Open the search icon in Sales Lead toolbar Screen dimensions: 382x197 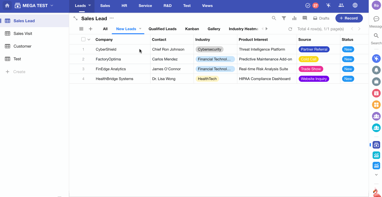pos(274,18)
